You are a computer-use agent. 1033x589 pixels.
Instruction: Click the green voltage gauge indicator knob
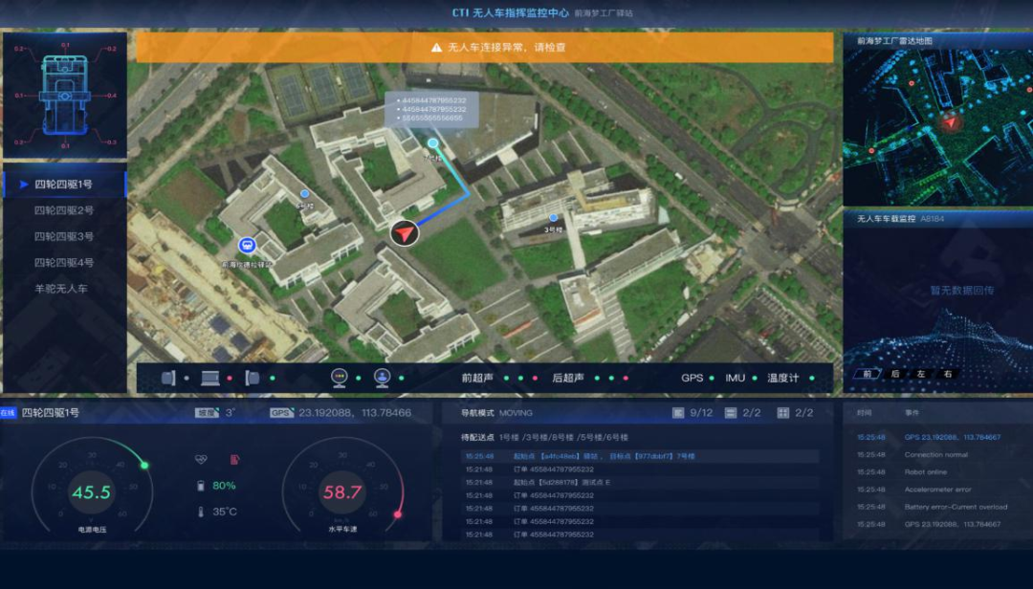pyautogui.click(x=144, y=466)
